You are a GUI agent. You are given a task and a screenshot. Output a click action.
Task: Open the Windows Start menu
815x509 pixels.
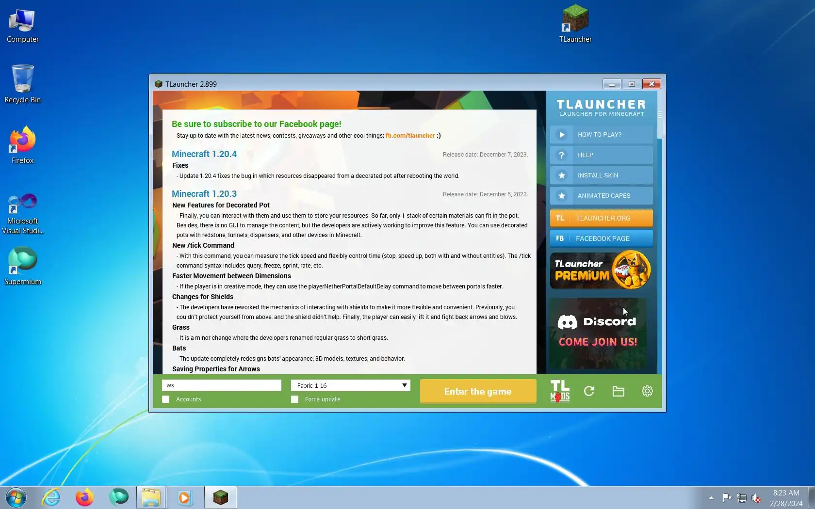pyautogui.click(x=16, y=497)
